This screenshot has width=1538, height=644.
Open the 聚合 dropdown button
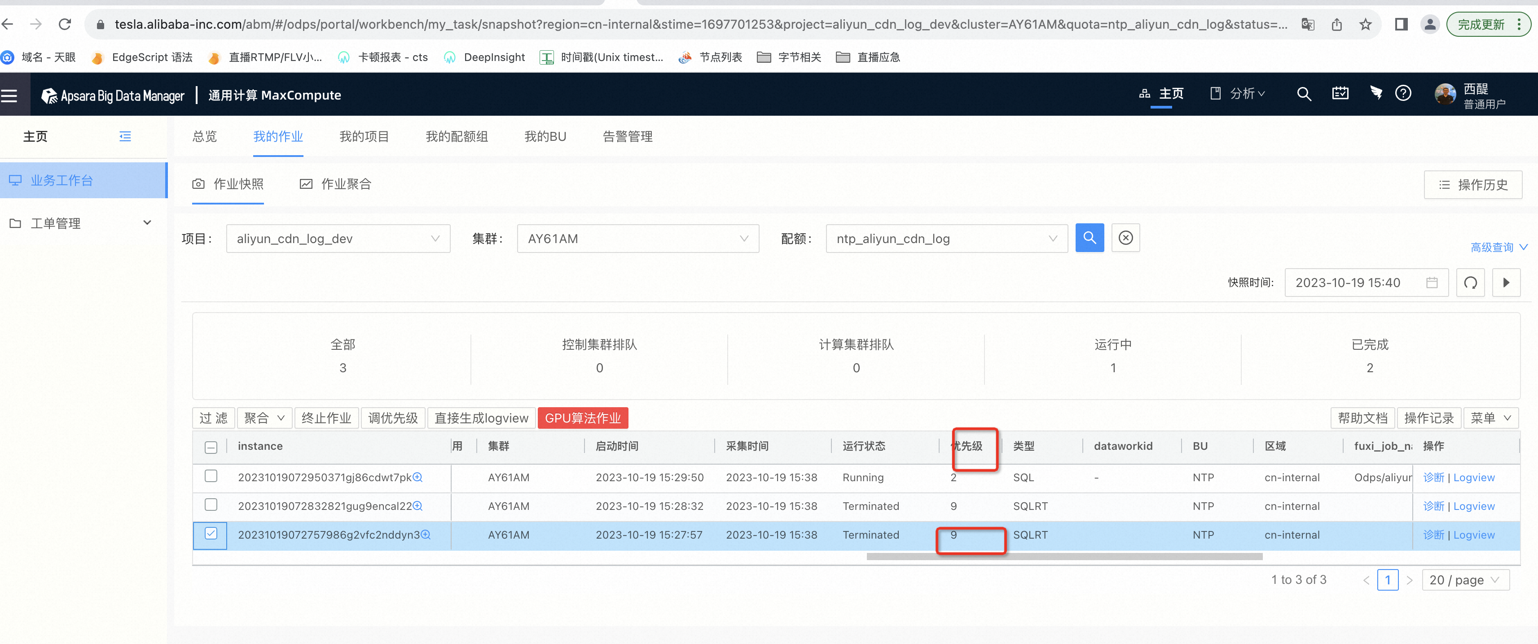264,418
